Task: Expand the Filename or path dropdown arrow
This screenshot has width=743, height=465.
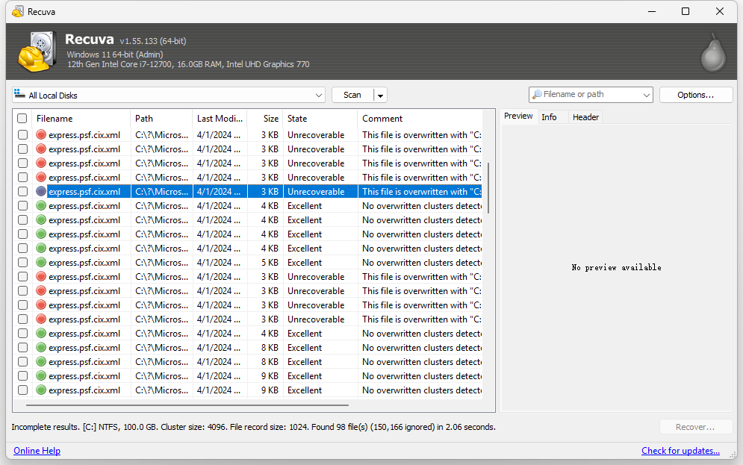Action: pos(646,95)
